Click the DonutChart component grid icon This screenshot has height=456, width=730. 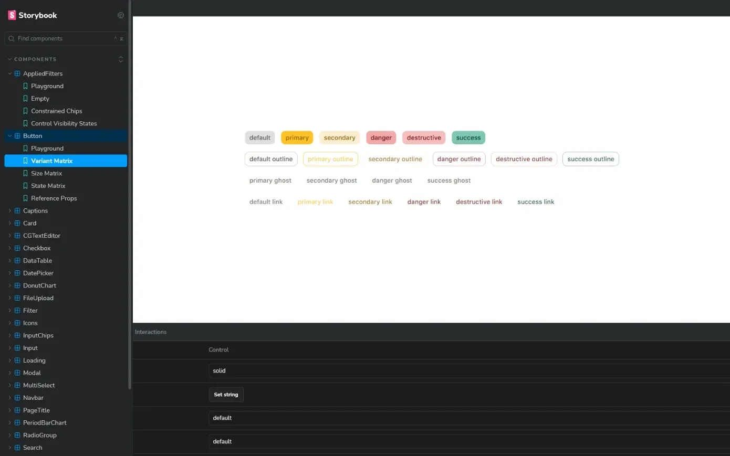[x=17, y=285]
